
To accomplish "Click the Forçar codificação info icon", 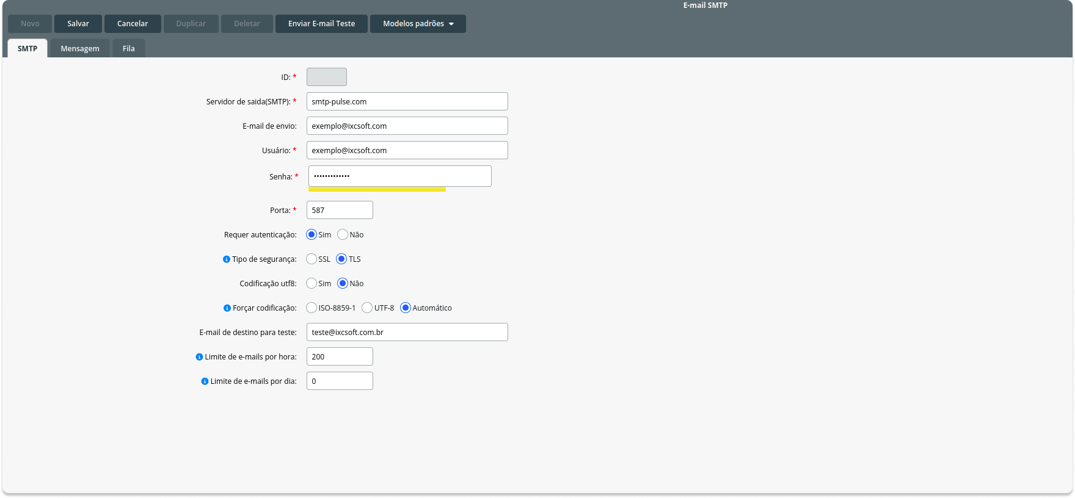I will point(227,308).
